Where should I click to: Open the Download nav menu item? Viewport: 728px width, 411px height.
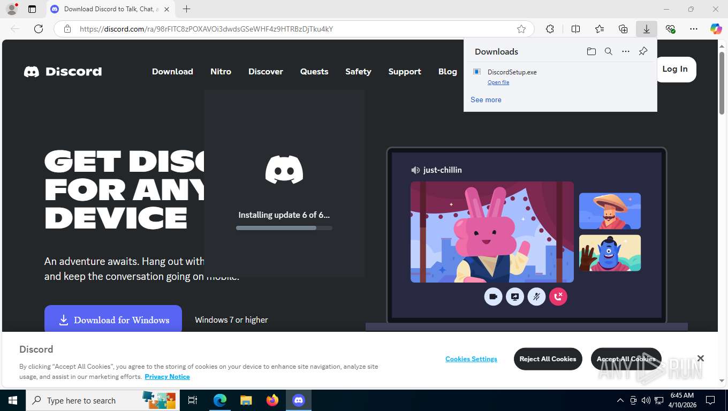click(x=172, y=72)
